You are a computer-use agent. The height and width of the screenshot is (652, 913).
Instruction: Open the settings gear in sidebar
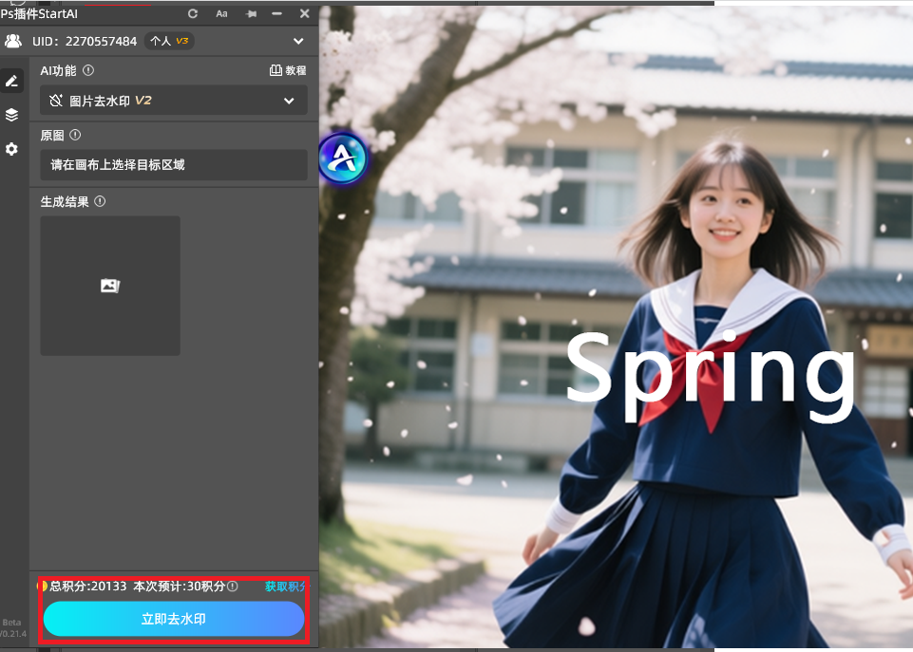pos(11,149)
